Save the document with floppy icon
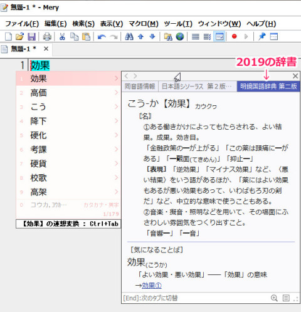Image resolution: width=301 pixels, height=312 pixels. (x=31, y=37)
